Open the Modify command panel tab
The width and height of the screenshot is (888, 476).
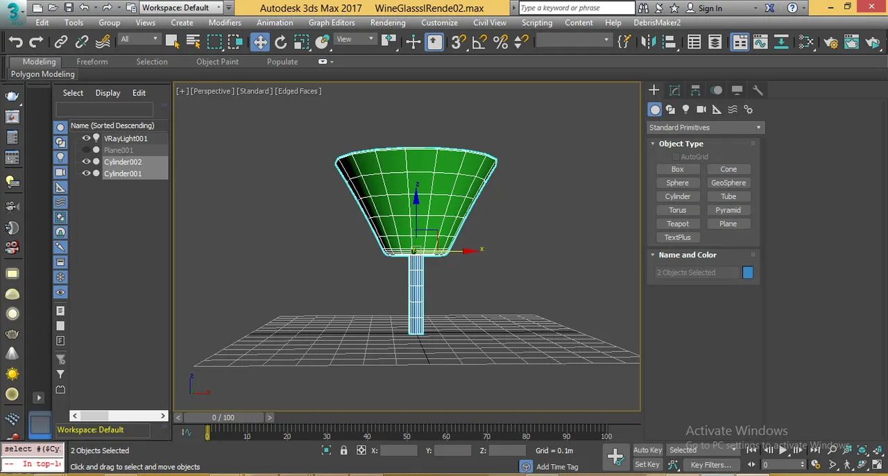click(x=674, y=90)
